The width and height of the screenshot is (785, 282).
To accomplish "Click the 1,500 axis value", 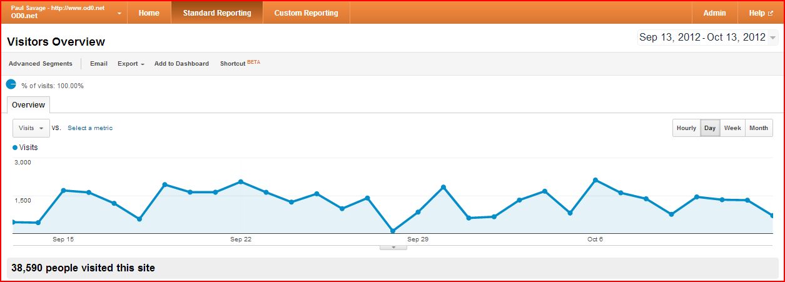I will pos(23,200).
